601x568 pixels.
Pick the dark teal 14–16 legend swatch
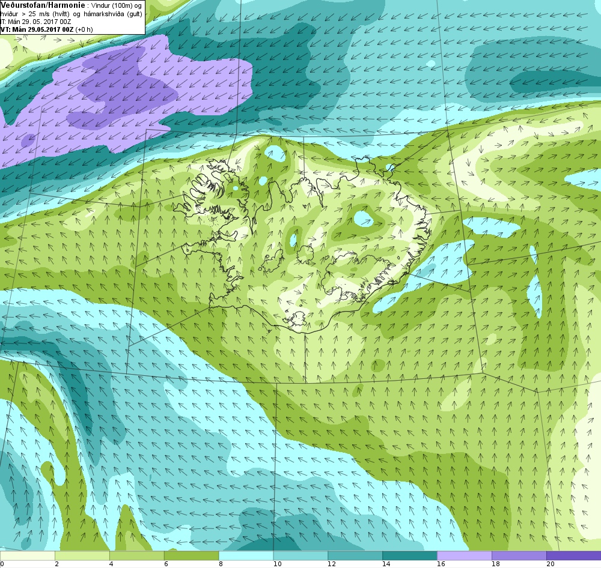[x=410, y=556]
